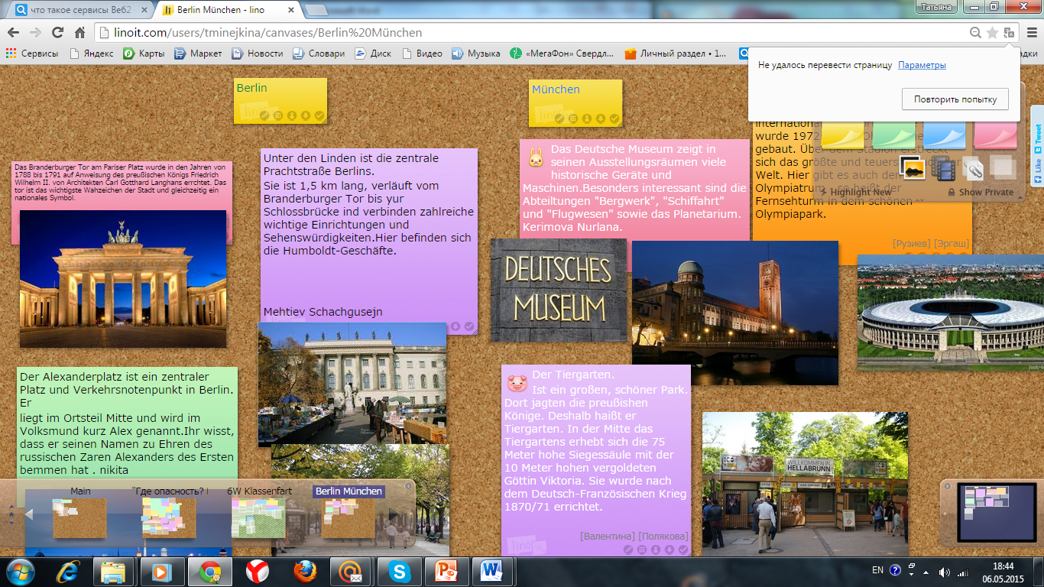The width and height of the screenshot is (1044, 587).
Task: Toggle Show Private in palette
Action: click(x=981, y=192)
